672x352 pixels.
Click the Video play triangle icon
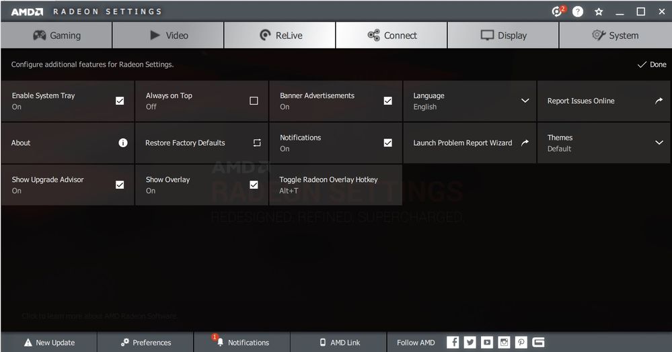(155, 35)
